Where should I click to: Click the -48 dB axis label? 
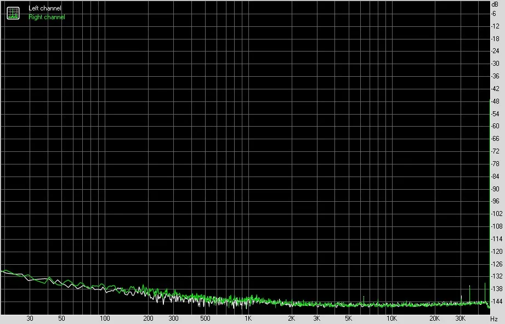(x=495, y=101)
